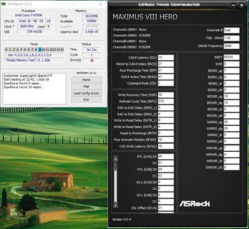The width and height of the screenshot is (249, 229).
Task: Close the ASRock Timing Configurator window
Action: tap(242, 6)
